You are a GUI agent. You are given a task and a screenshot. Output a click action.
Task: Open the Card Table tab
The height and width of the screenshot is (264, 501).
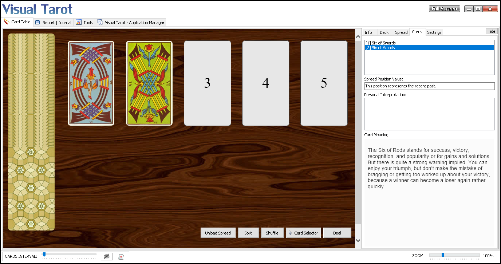(x=17, y=22)
